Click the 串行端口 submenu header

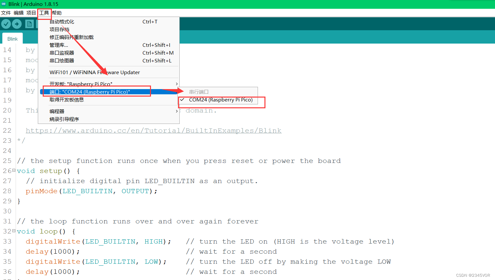tap(199, 92)
